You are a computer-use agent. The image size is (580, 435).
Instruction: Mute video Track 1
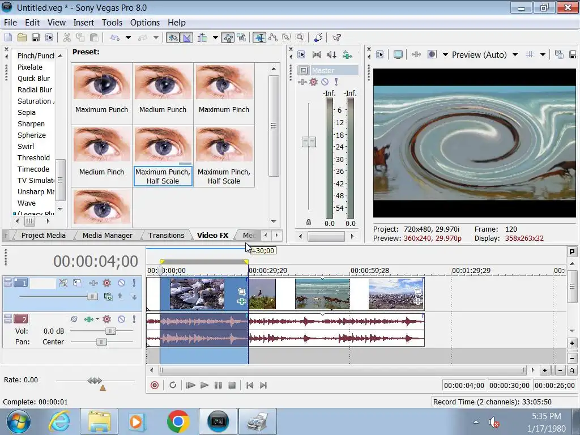(x=121, y=283)
